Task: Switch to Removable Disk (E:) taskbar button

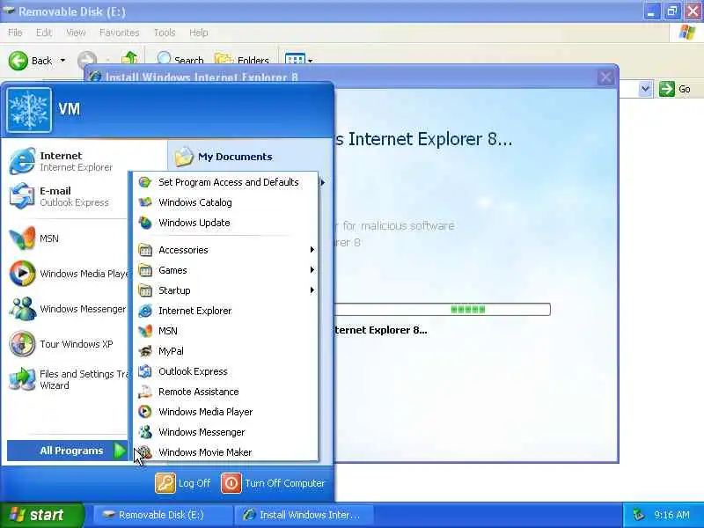Action: point(162,515)
